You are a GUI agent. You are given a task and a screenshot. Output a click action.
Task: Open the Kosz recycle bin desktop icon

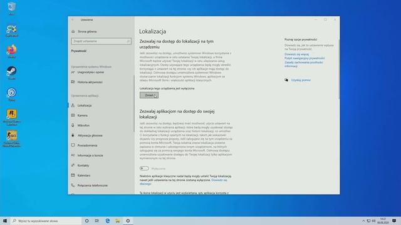tap(11, 9)
